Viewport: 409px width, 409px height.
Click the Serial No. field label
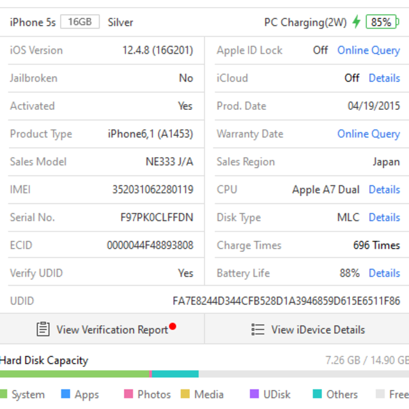coord(33,217)
